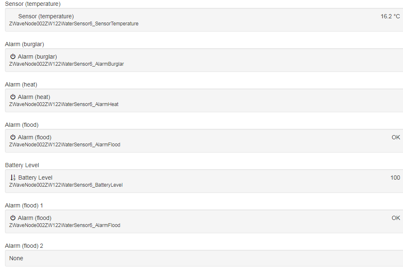Open the ZWaveNode002ZW122WaterSensor6_AlarmHeat item

click(64, 104)
